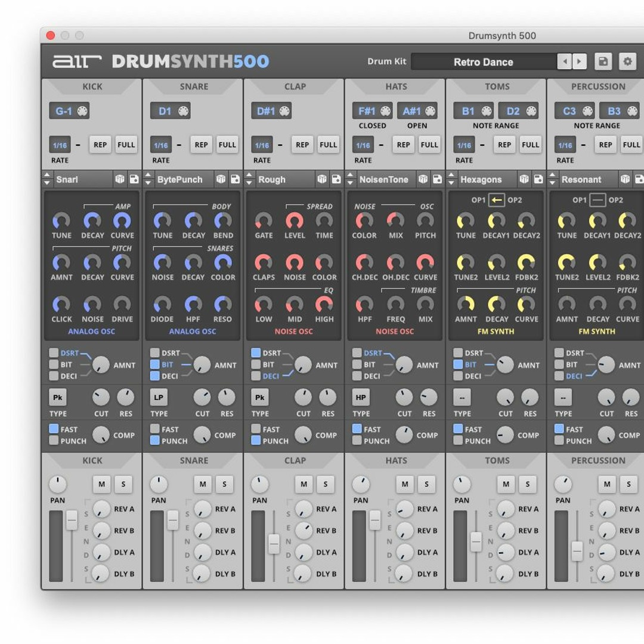Randomize the NoisenTone hats preset with the dice

[x=423, y=179]
